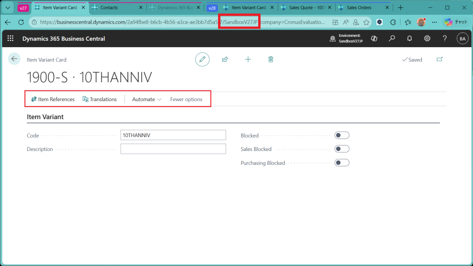Click the back arrow on Item Variant Card
The image size is (473, 266).
tap(14, 59)
